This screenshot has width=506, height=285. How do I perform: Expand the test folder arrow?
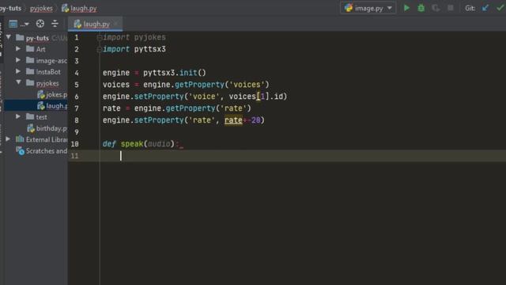tap(18, 116)
